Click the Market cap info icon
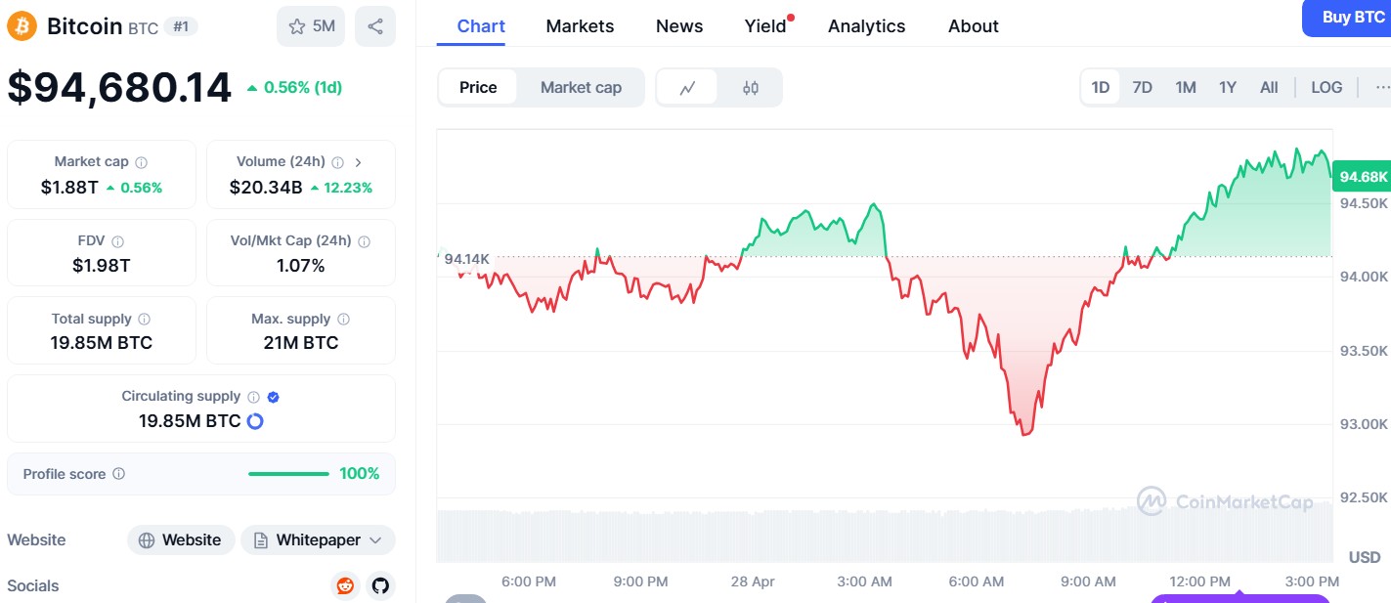The image size is (1391, 603). 141,162
